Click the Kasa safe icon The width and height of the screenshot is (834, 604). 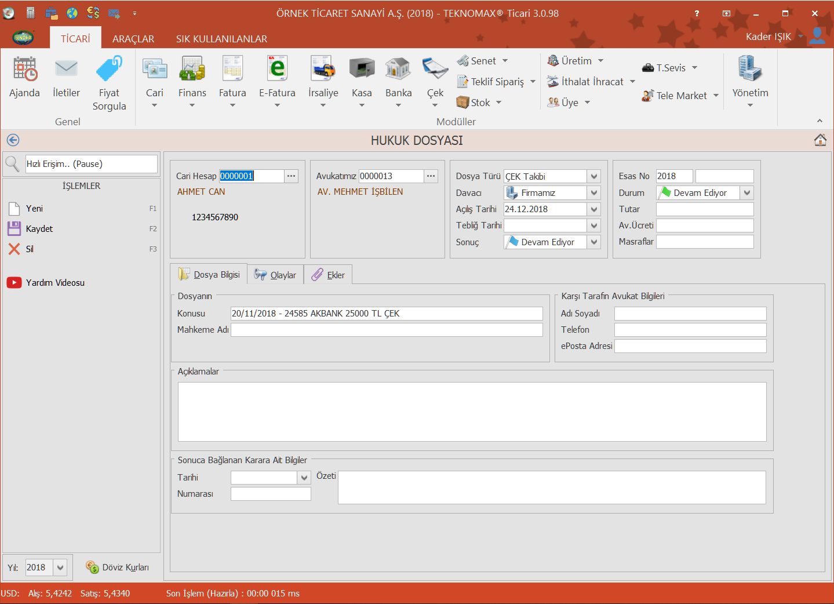(x=362, y=70)
